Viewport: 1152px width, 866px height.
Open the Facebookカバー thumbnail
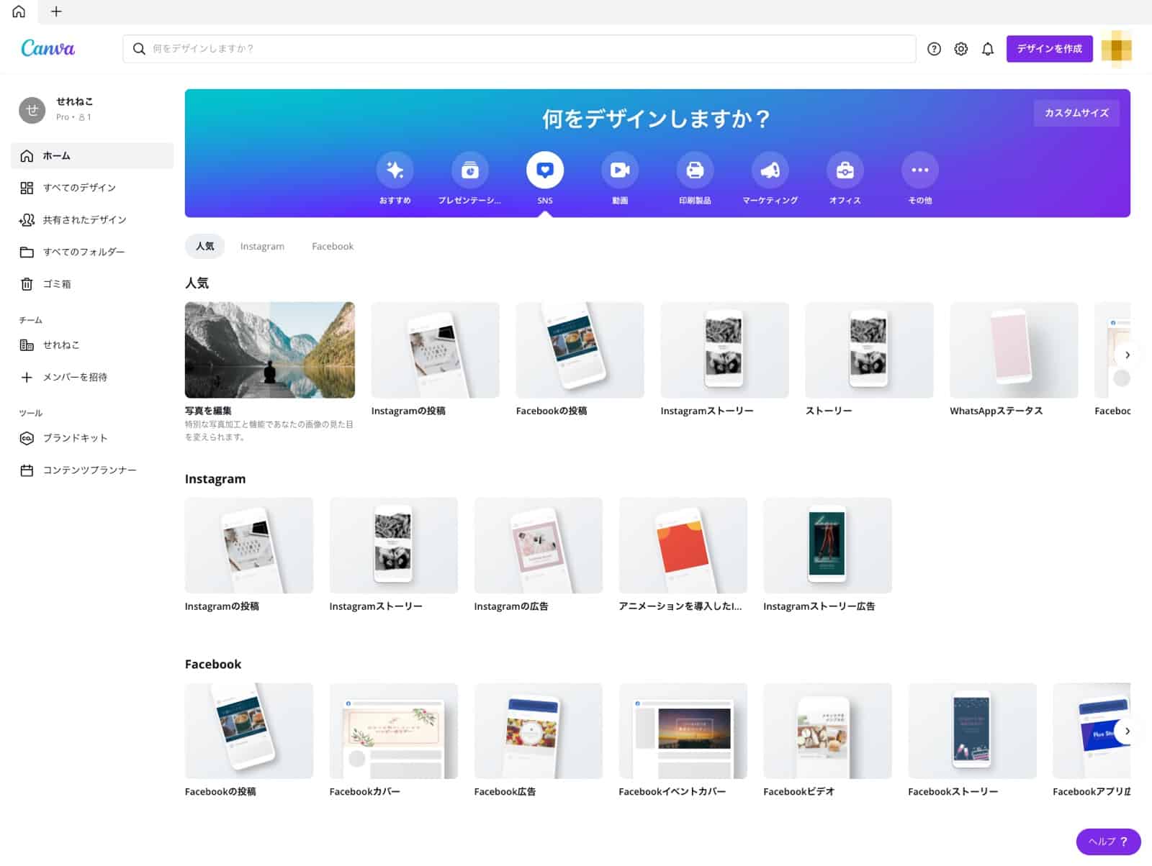(394, 731)
